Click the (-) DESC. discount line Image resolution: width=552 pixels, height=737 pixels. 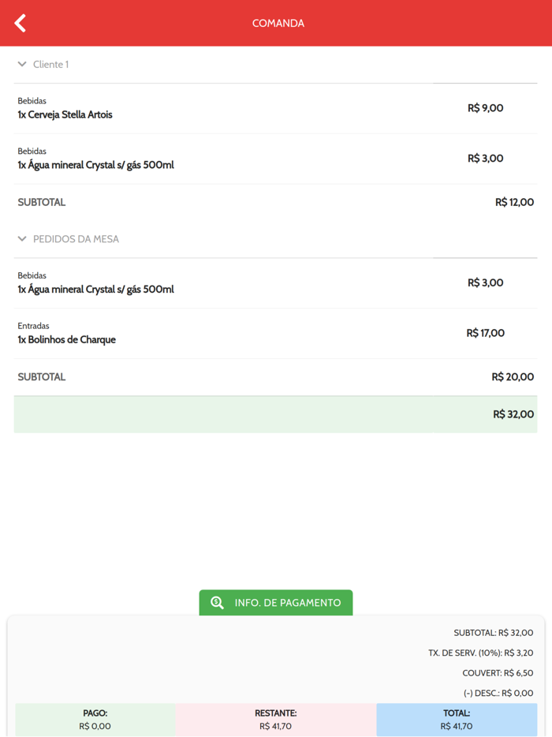coord(498,694)
